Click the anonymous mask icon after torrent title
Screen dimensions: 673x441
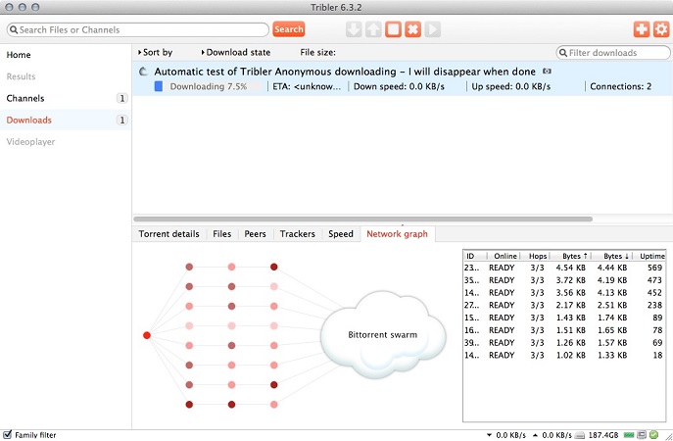click(x=547, y=71)
